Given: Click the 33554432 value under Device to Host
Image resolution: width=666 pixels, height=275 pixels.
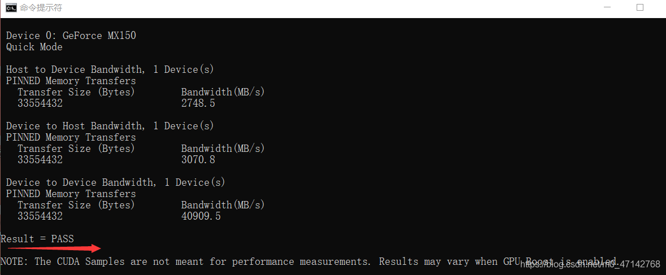Looking at the screenshot, I should click(x=40, y=160).
